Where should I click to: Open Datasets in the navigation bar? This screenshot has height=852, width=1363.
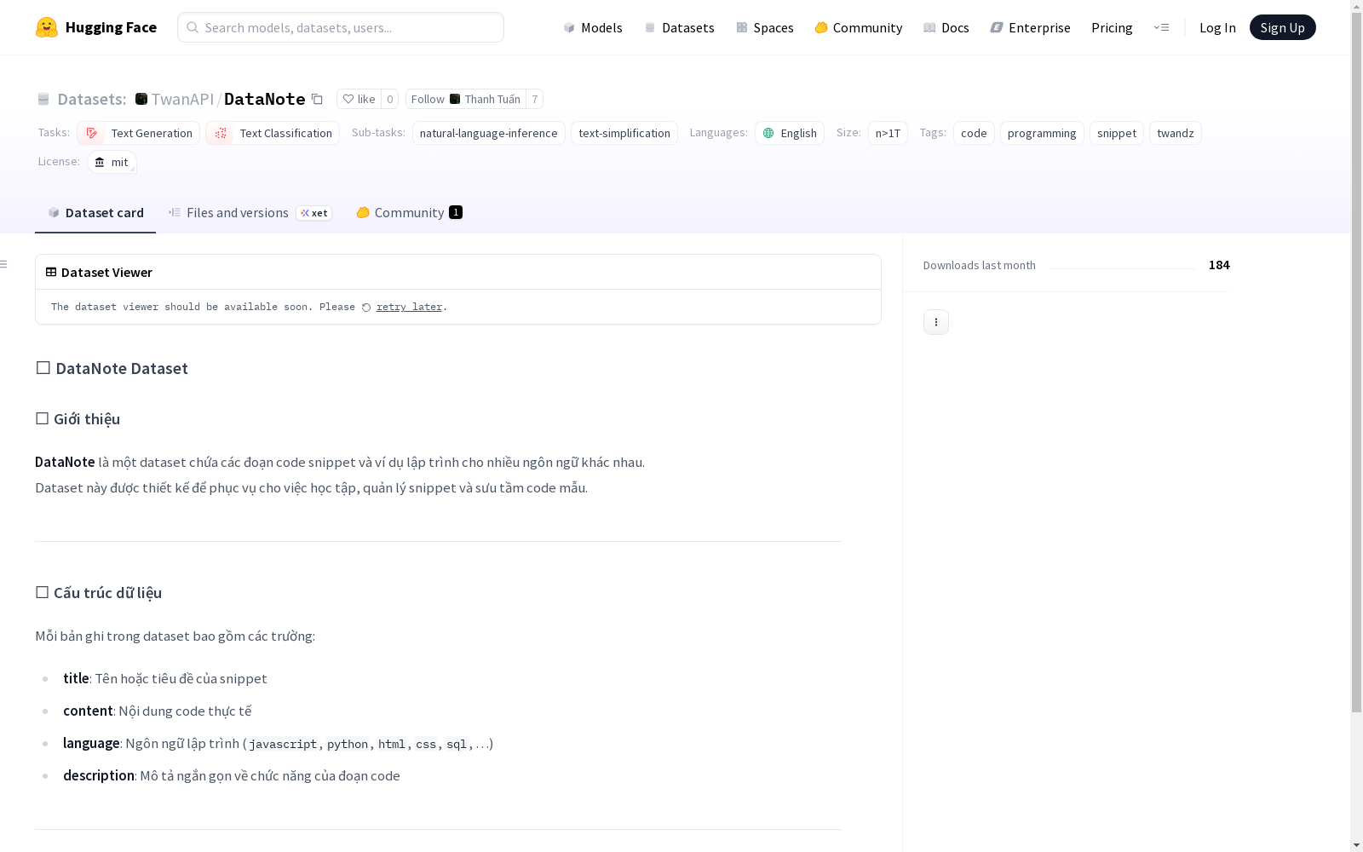tap(679, 27)
